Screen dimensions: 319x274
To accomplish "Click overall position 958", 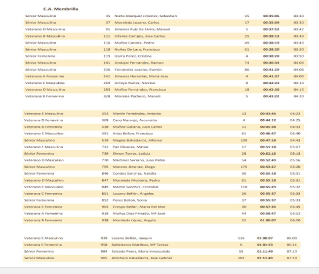I will click(x=104, y=245).
